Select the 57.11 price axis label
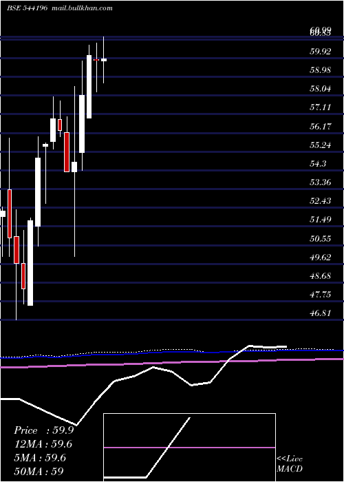 321,107
